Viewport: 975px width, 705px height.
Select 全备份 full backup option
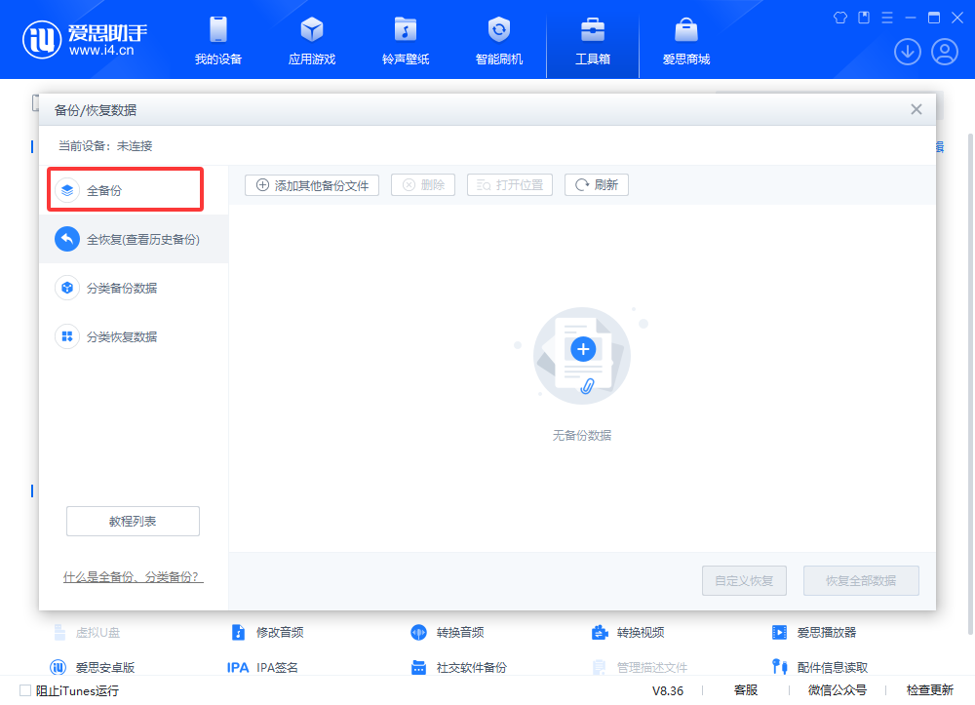coord(126,190)
